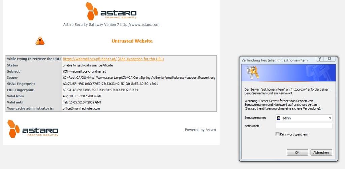This screenshot has width=345, height=169.
Task: Close the Verbindung herstellen dialog
Action: (330, 59)
